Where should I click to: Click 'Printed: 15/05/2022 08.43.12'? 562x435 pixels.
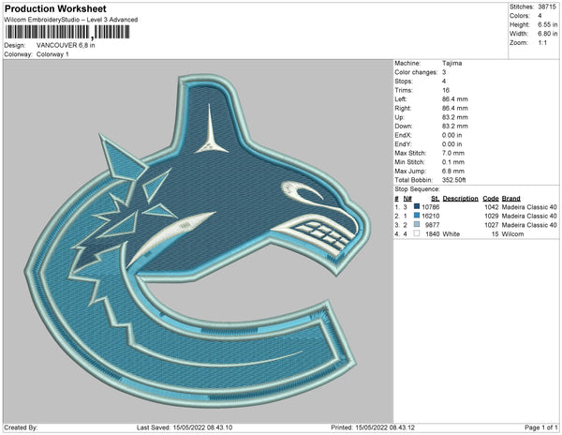click(373, 427)
